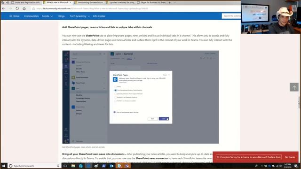301x169 pixels.
Task: Go back to the previous page
Action: tap(4, 8)
